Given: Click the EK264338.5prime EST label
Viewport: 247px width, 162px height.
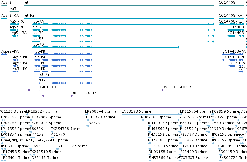Looking at the screenshot, I should 66,129.
